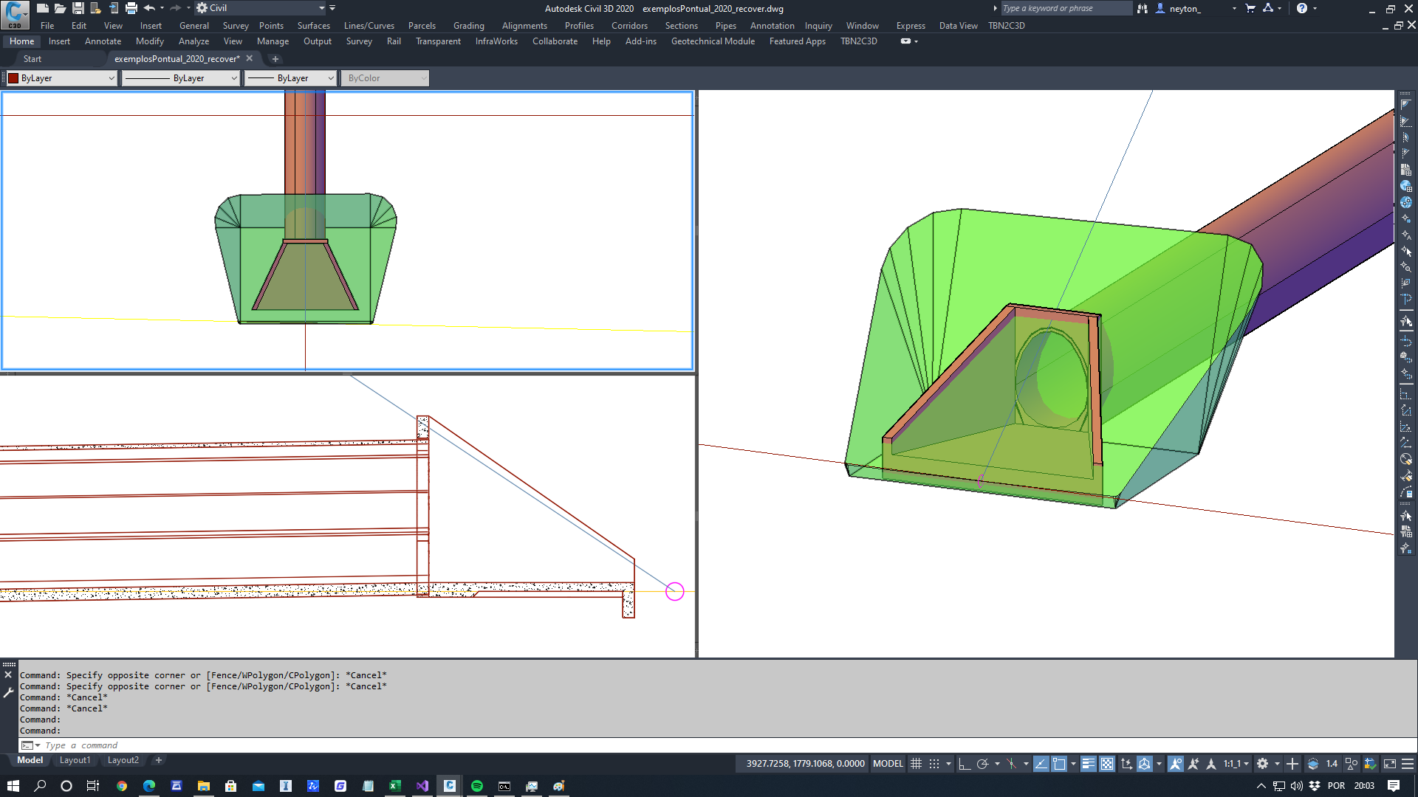Click the red ByLayer color swatch
The width and height of the screenshot is (1418, 797).
click(x=13, y=78)
